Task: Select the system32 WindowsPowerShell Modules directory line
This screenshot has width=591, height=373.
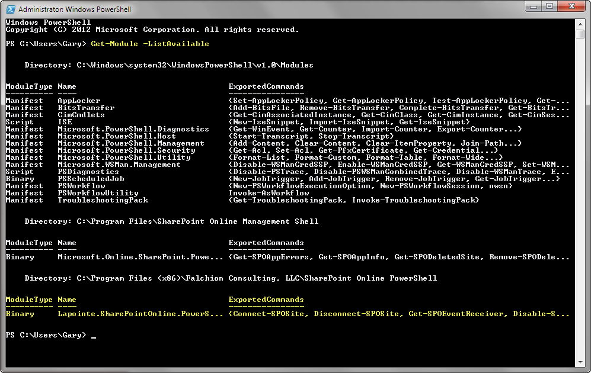Action: [x=169, y=65]
